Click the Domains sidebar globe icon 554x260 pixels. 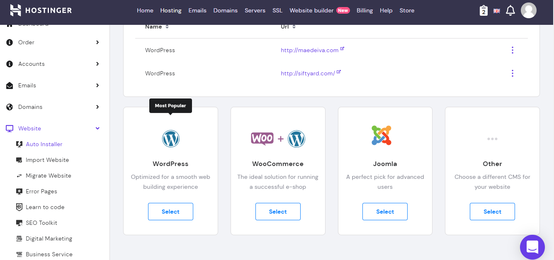[x=10, y=107]
